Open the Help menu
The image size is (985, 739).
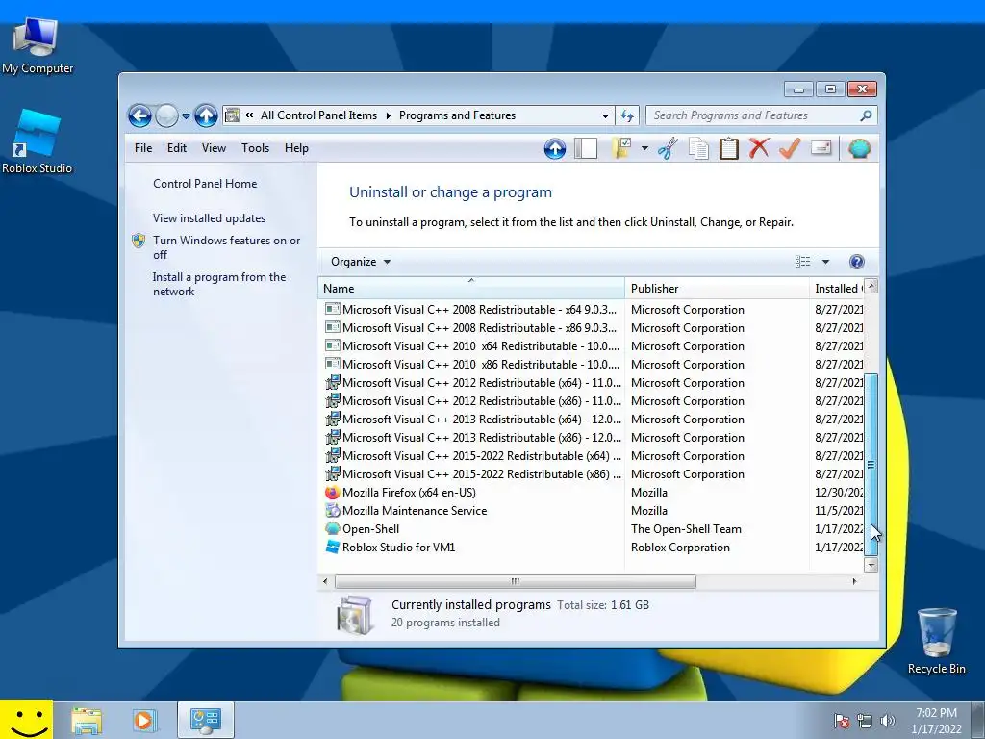(296, 148)
